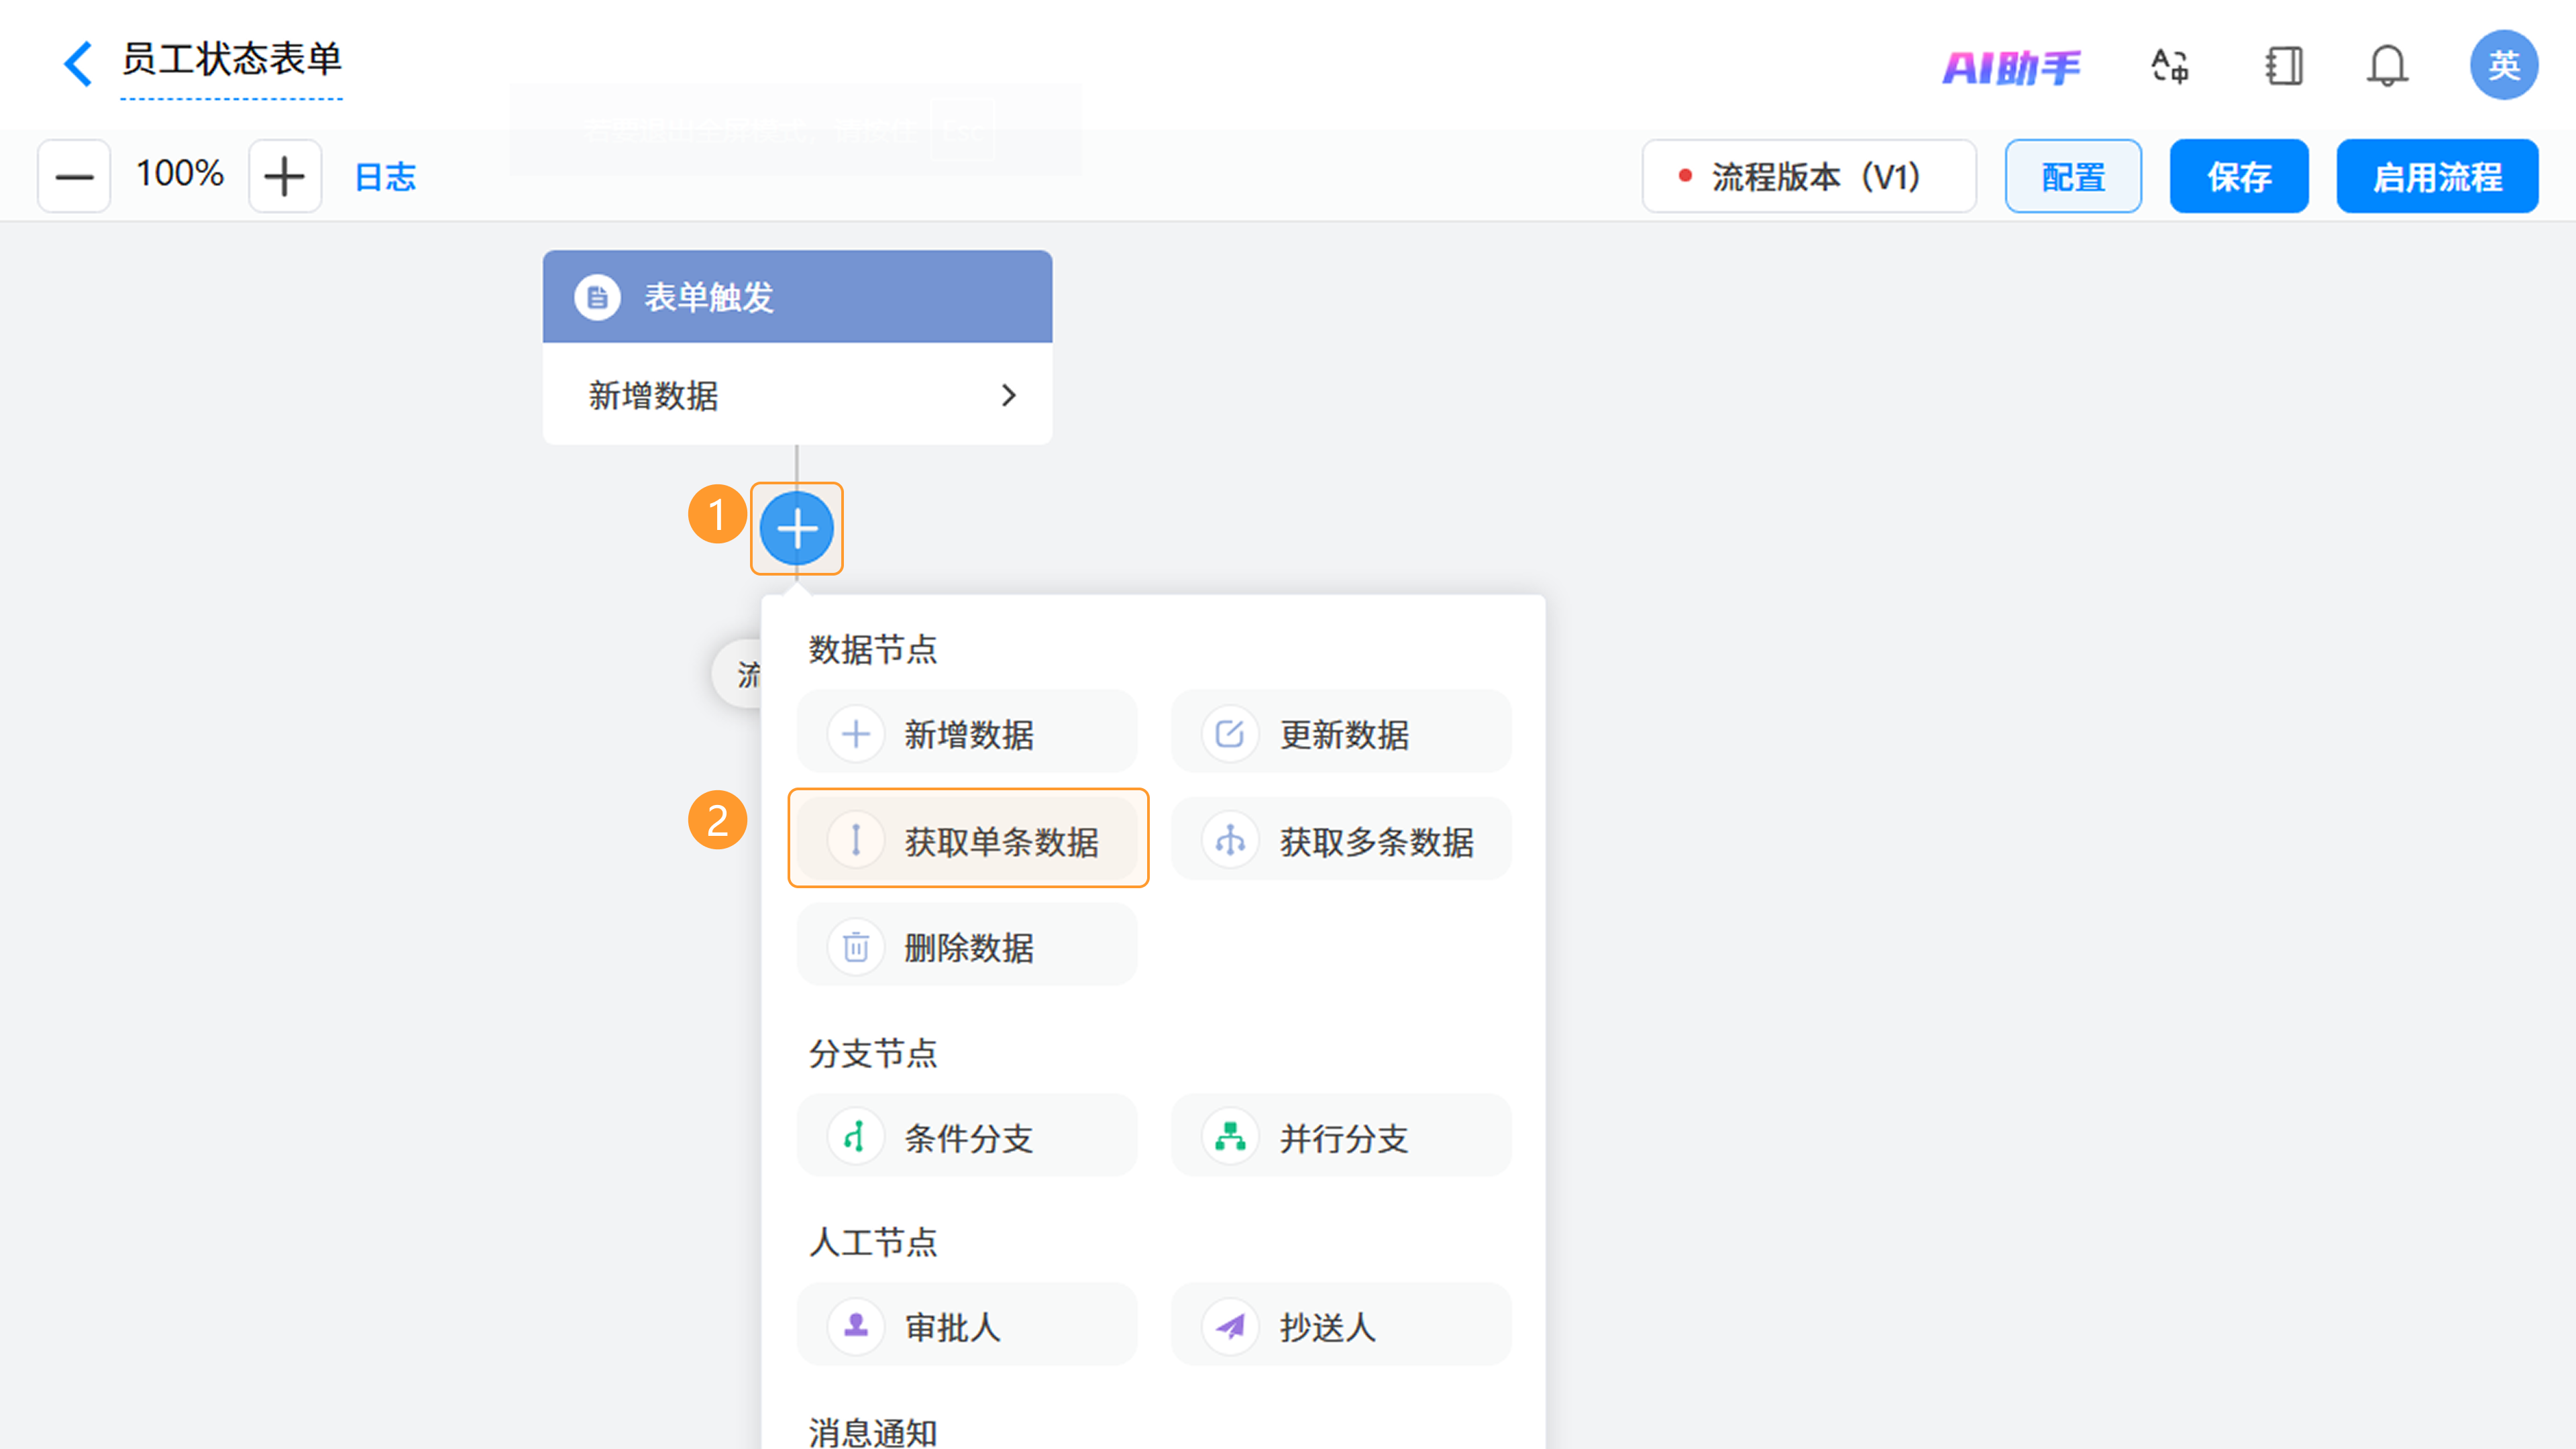Open the 流程版本 (V1) selector

(1809, 177)
